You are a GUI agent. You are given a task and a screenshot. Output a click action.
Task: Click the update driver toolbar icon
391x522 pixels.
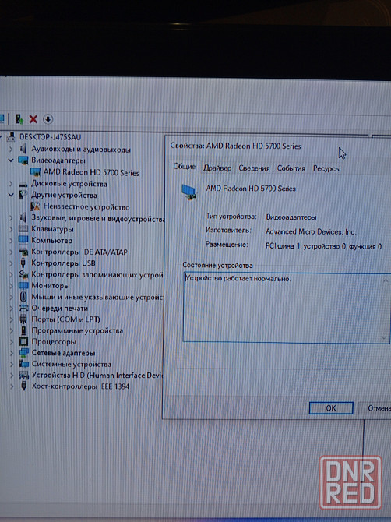point(19,119)
